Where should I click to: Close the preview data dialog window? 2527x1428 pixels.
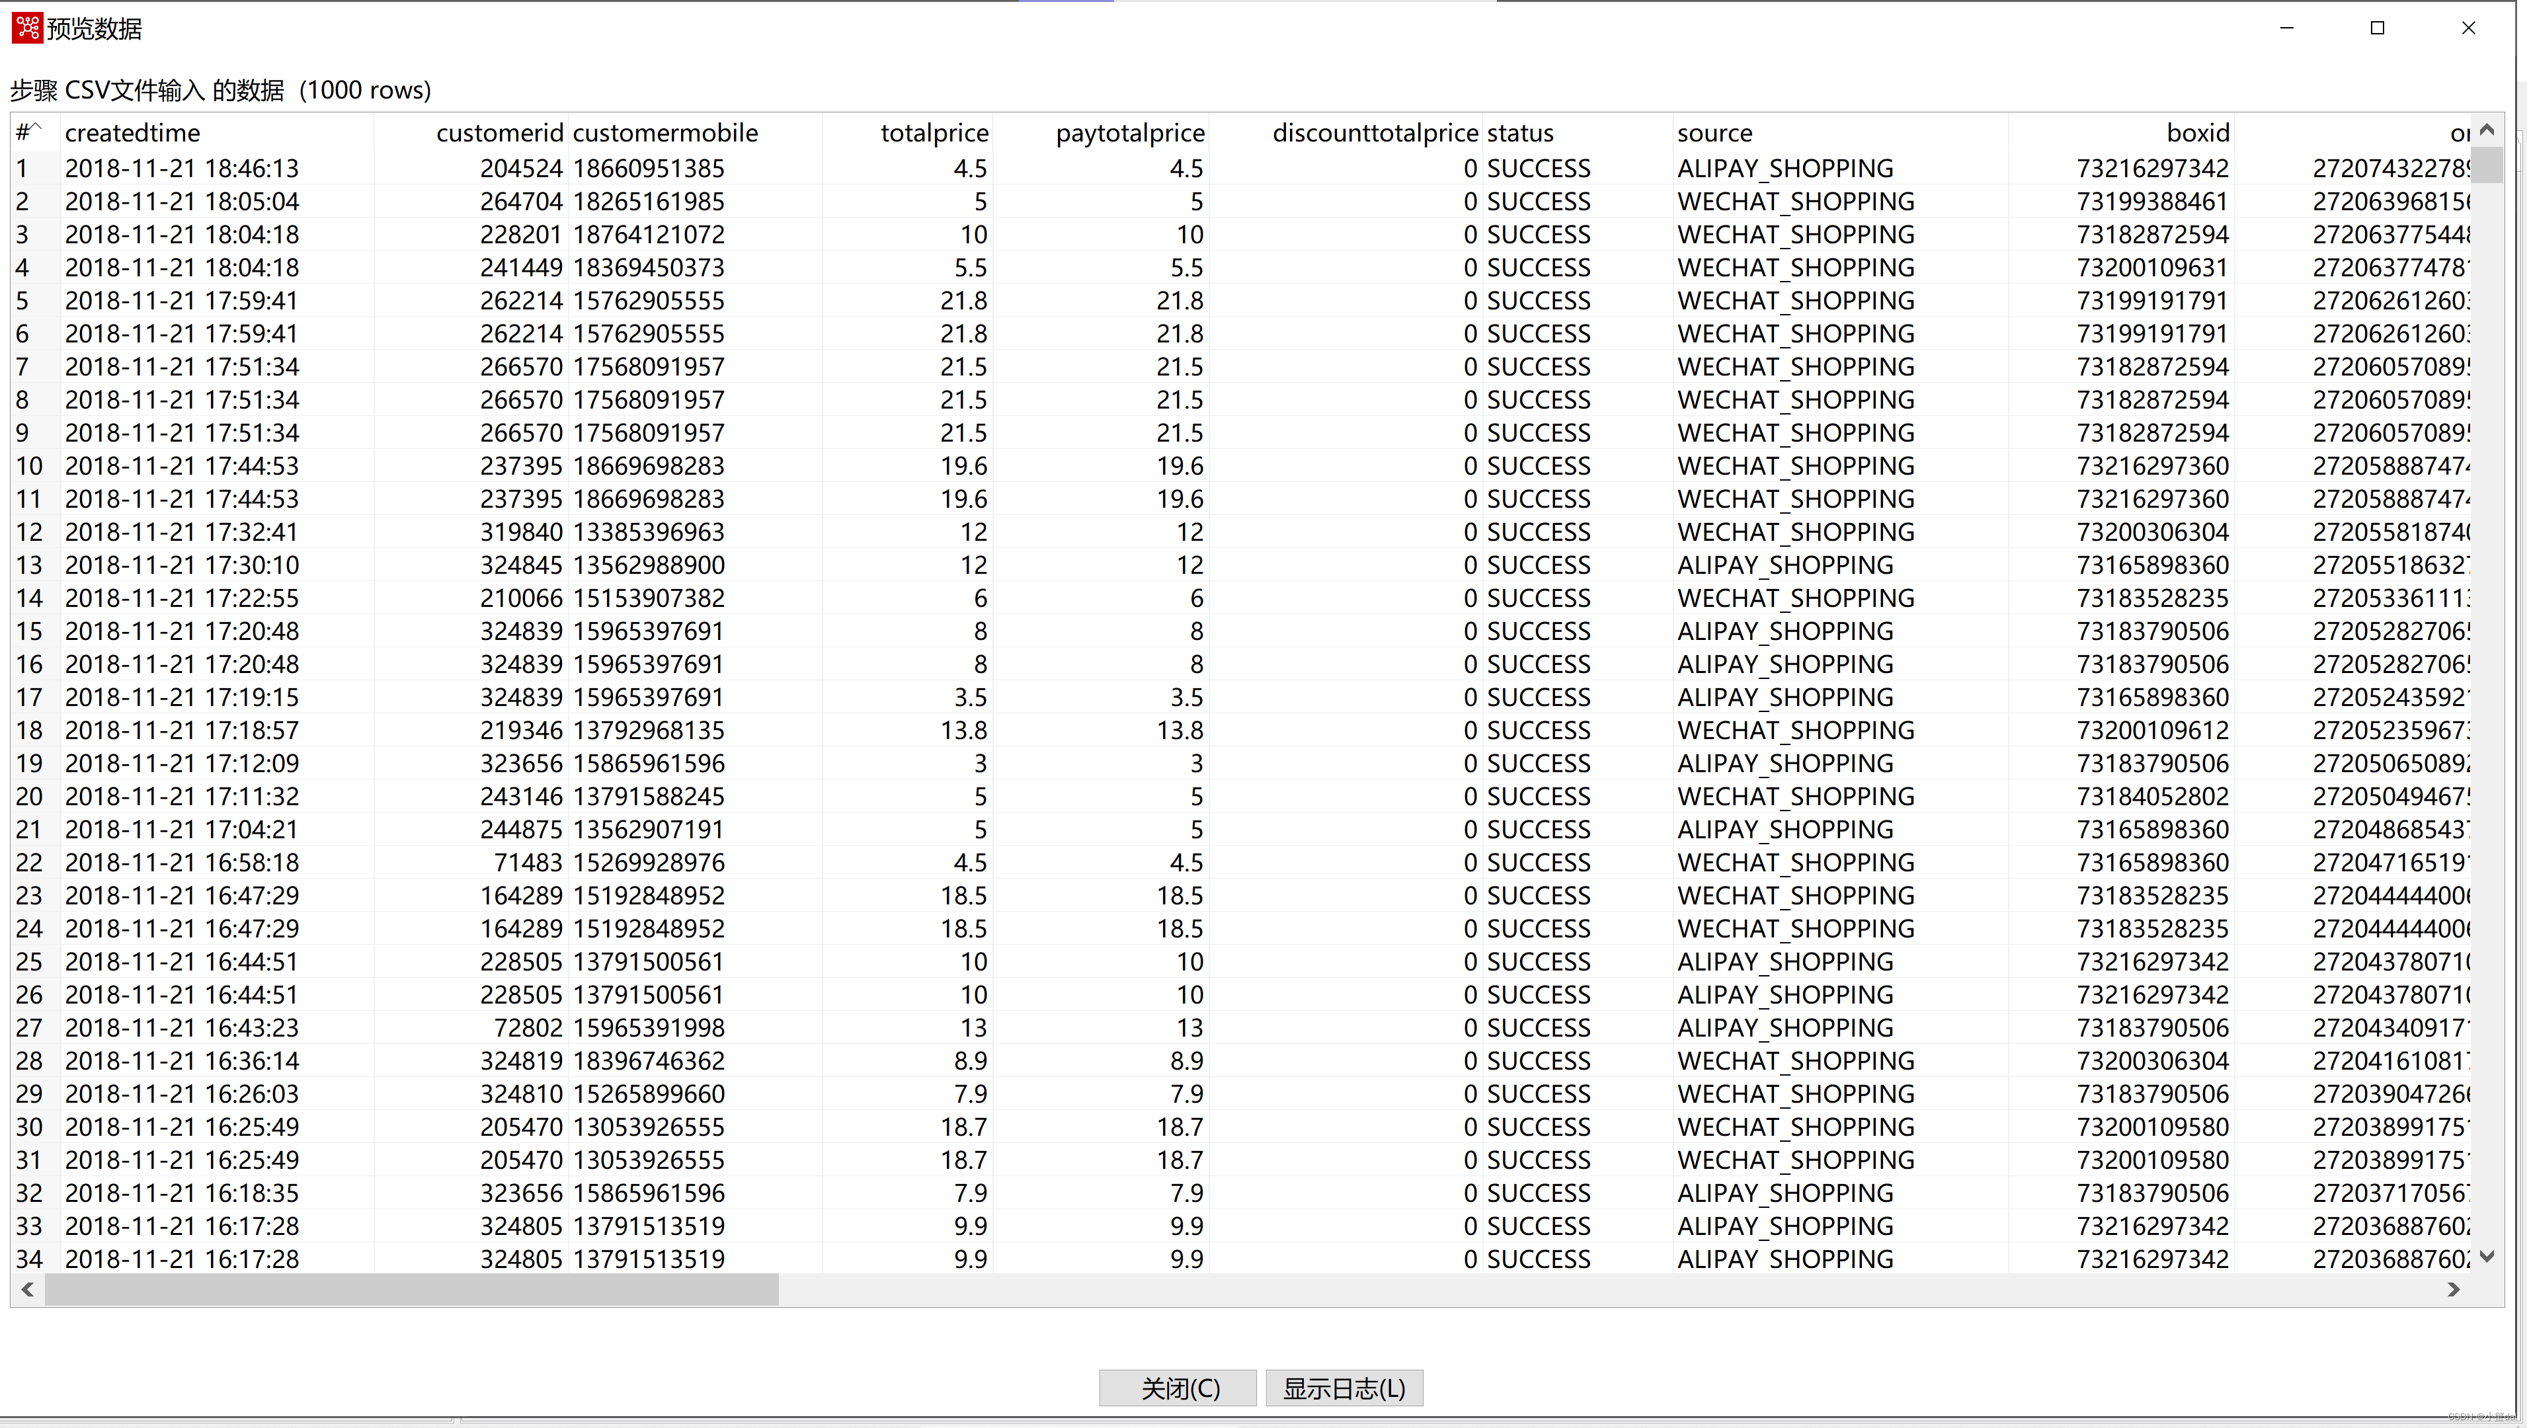pos(2468,28)
